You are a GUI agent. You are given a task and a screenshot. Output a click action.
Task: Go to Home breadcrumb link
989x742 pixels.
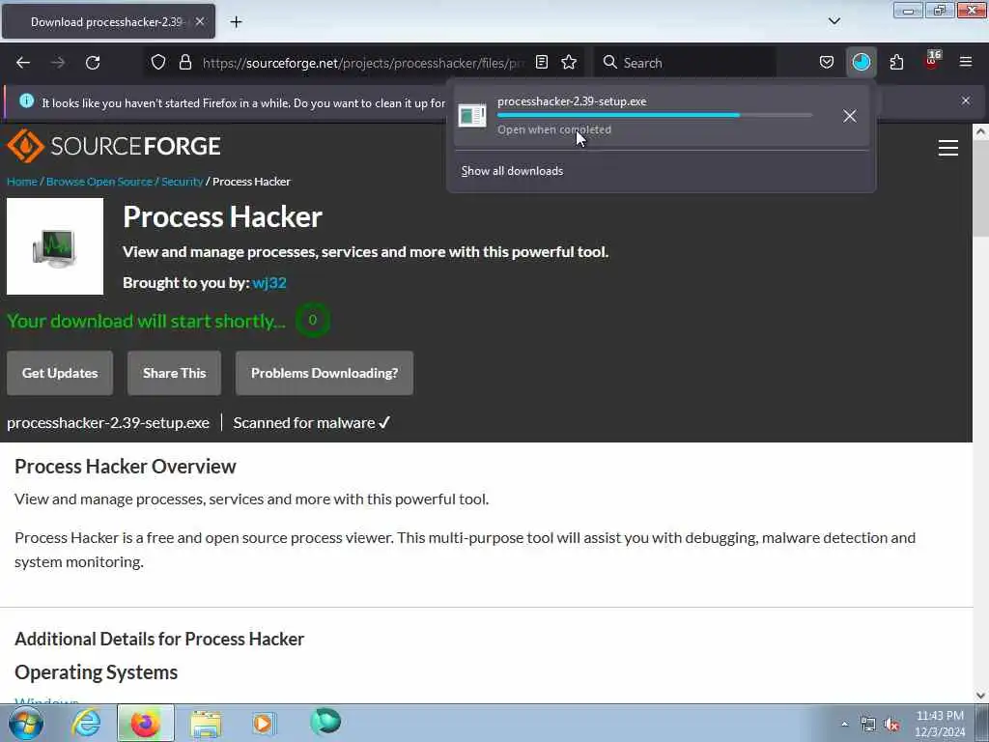pos(22,182)
